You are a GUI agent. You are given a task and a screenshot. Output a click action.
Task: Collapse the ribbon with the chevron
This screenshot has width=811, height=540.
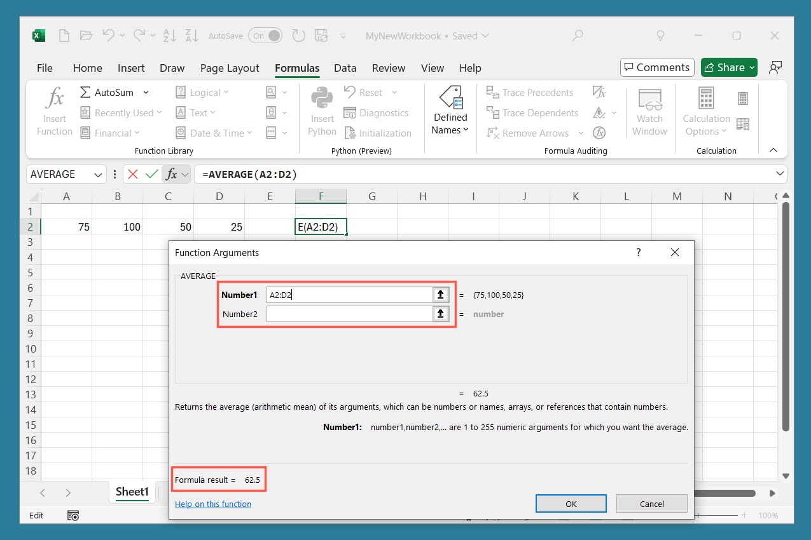coord(773,151)
